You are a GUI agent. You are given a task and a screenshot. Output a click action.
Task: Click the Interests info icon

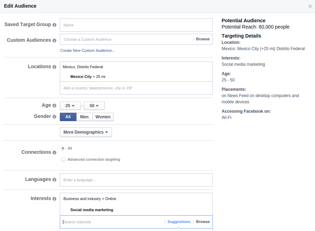[54, 199]
